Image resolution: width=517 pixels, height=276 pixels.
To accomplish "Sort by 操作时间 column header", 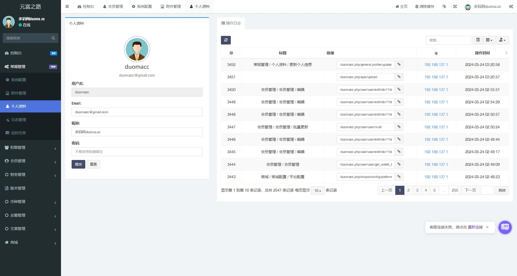I will pyautogui.click(x=482, y=53).
